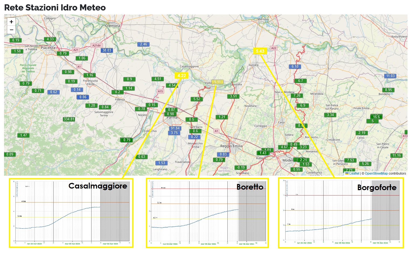Click the blue 38.03 station marker
This screenshot has width=411, height=253.
coord(107,50)
